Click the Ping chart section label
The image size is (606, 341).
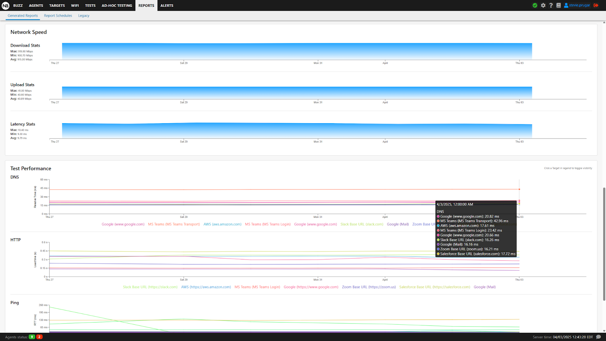[x=14, y=303]
